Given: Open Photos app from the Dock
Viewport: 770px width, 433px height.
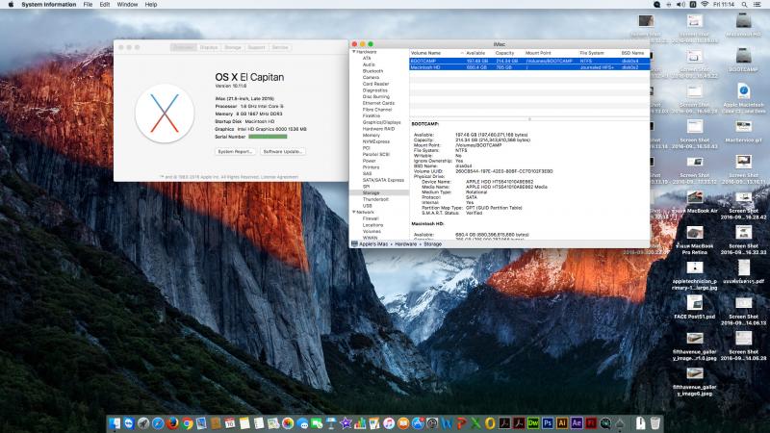Looking at the screenshot, I should [x=288, y=423].
